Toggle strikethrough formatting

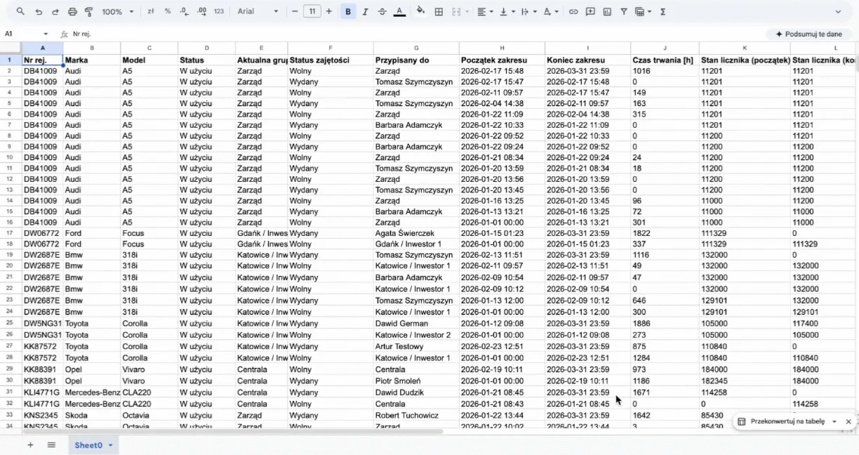382,11
